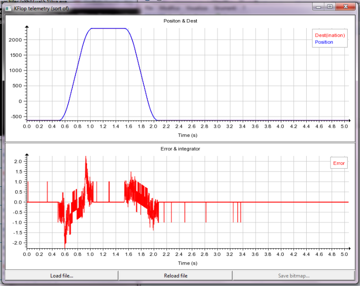Click the 'Error & integrator' chart title
Viewport: 360px width, 286px height.
180,149
